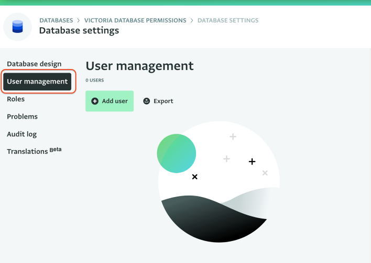Open Database design settings
Image resolution: width=371 pixels, height=263 pixels.
pos(34,64)
